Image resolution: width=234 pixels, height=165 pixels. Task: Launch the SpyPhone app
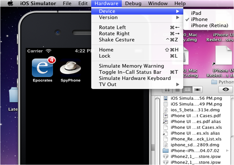(x=70, y=68)
